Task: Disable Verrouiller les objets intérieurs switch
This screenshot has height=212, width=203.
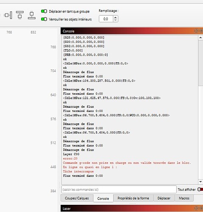Action: (x=44, y=19)
